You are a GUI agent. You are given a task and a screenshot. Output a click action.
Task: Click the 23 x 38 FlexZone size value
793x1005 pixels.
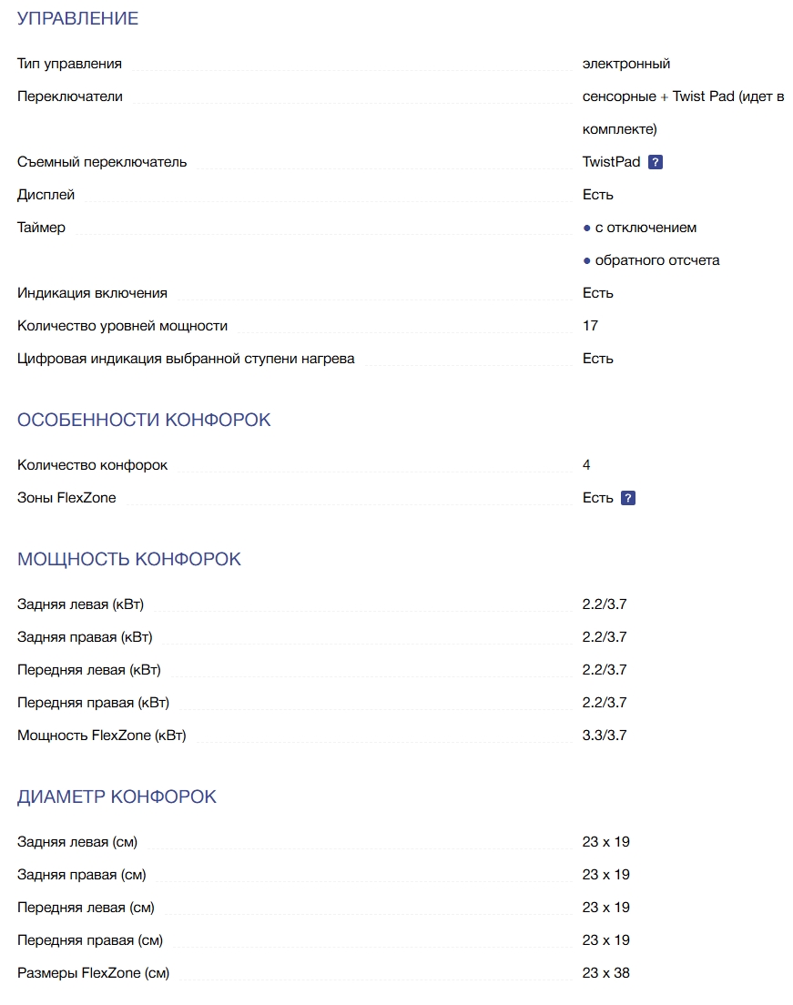coord(605,973)
